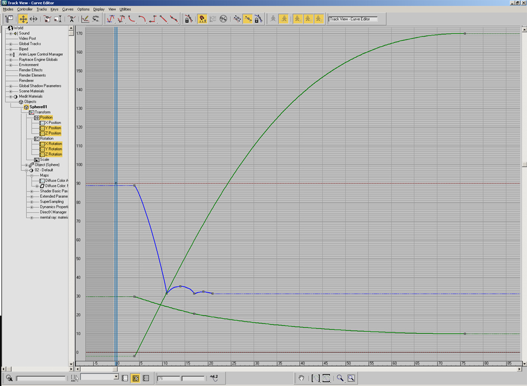Toggle Lock Selection
This screenshot has width=527, height=386.
tap(189, 19)
